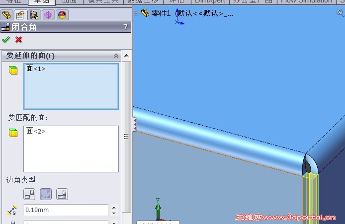Click the help question mark in 闭合角 header

(x=125, y=27)
